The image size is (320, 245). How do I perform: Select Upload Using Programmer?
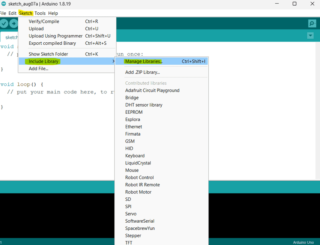coord(67,36)
